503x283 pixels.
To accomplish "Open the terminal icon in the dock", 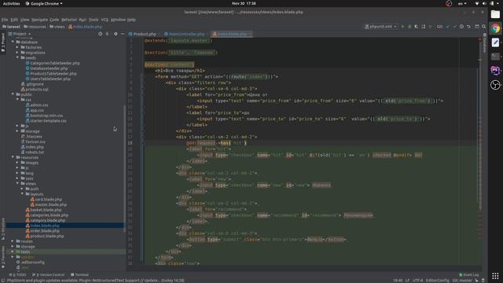I will click(x=495, y=57).
